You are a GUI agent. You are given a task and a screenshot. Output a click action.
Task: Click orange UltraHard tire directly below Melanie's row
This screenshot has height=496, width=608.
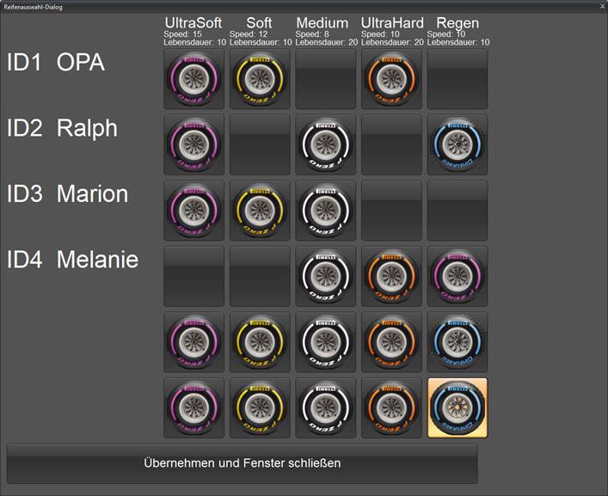point(391,342)
